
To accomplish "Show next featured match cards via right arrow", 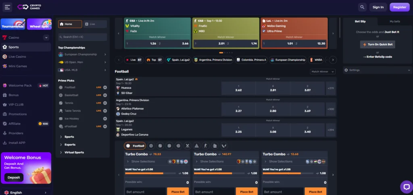I will (333, 33).
